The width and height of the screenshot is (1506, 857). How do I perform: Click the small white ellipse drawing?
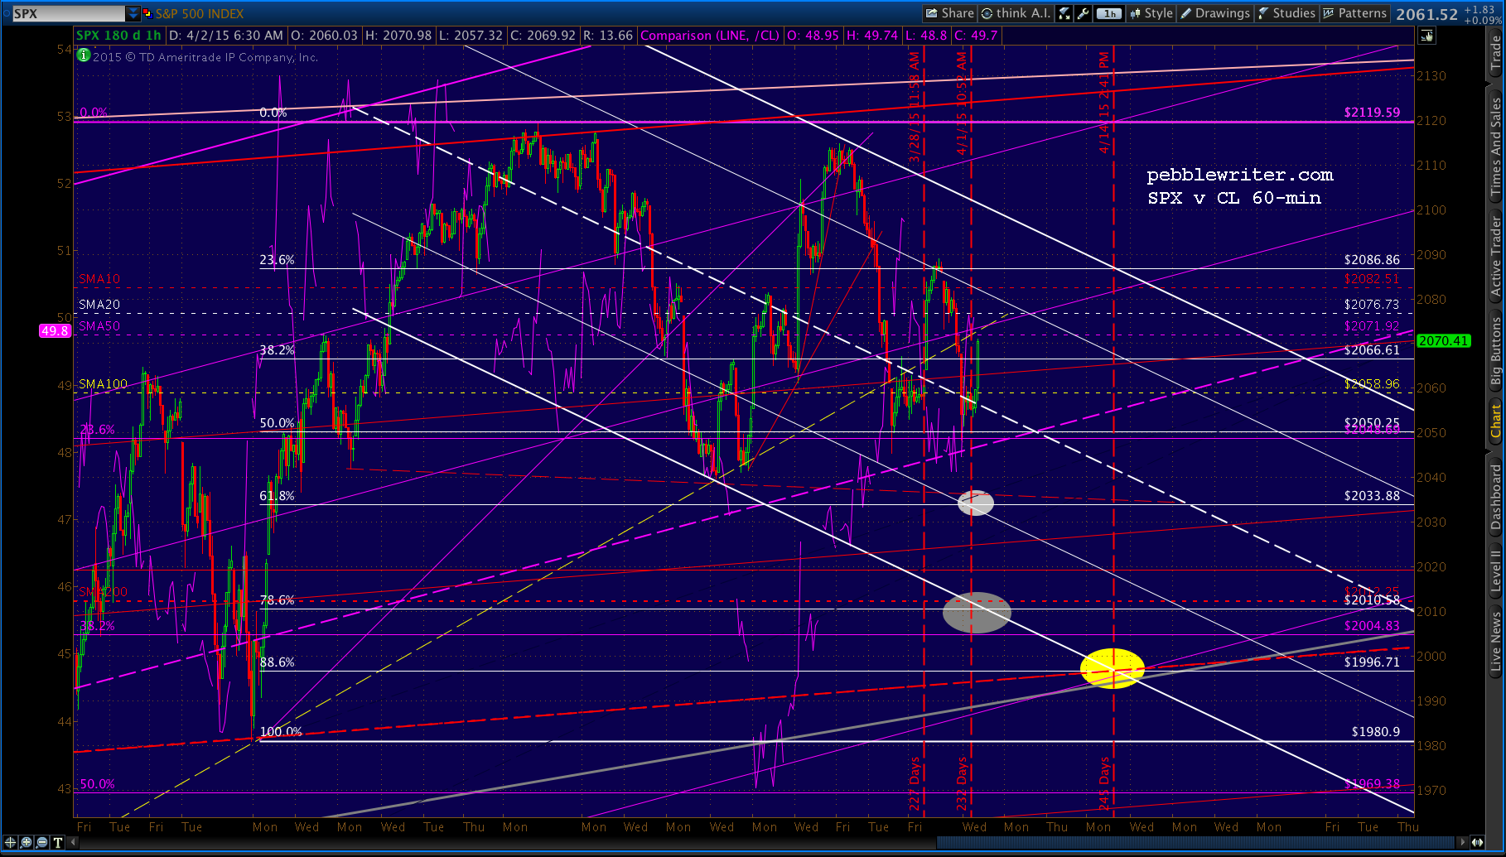point(976,503)
